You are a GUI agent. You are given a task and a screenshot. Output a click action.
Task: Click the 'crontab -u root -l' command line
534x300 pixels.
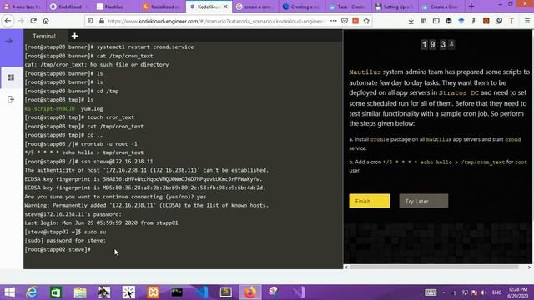[x=109, y=143]
